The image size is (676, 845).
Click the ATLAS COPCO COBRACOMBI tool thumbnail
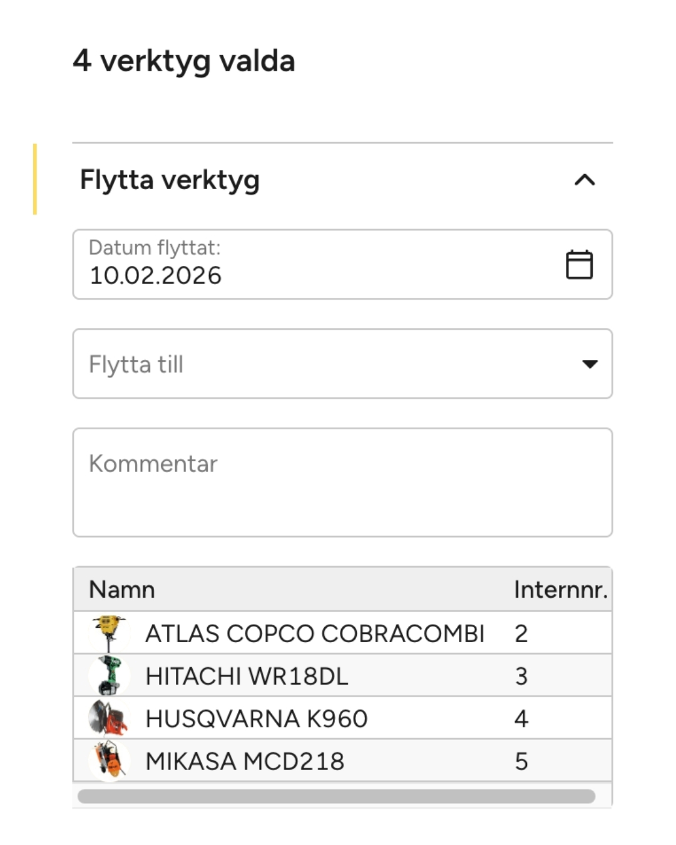pyautogui.click(x=108, y=632)
